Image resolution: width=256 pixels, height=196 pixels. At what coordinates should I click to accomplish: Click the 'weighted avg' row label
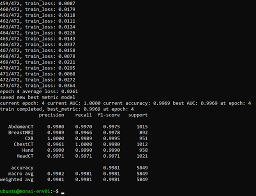(x=16, y=179)
